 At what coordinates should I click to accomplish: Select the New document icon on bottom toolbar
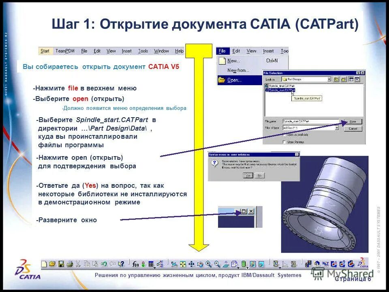(44, 263)
